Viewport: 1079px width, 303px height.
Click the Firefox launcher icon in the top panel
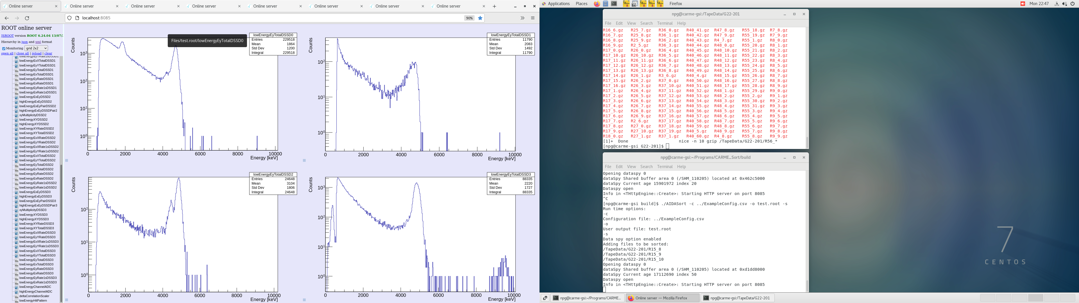(x=597, y=4)
